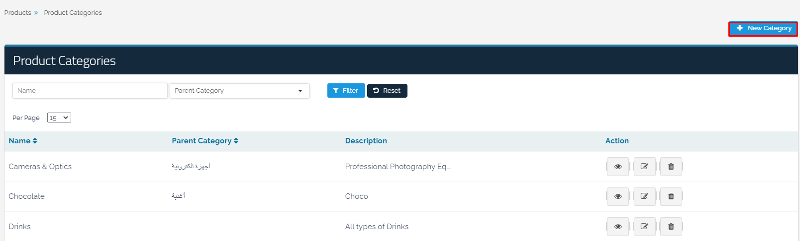800x241 pixels.
Task: Go to Products breadcrumb link
Action: point(17,13)
